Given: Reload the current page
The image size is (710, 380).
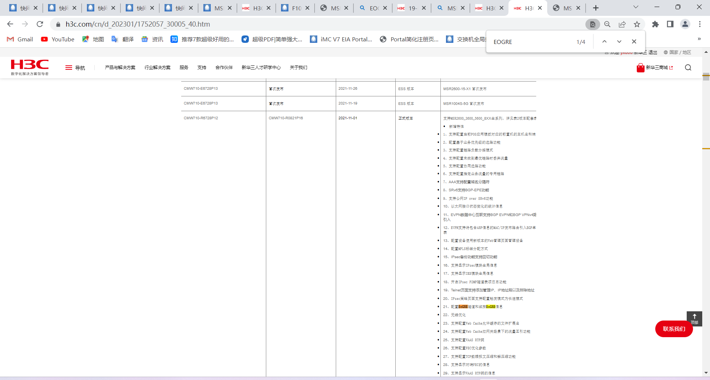Looking at the screenshot, I should coord(40,24).
